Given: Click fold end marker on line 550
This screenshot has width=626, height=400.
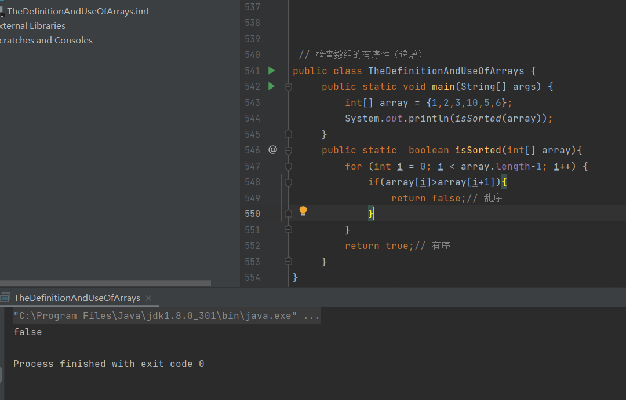Looking at the screenshot, I should [289, 214].
